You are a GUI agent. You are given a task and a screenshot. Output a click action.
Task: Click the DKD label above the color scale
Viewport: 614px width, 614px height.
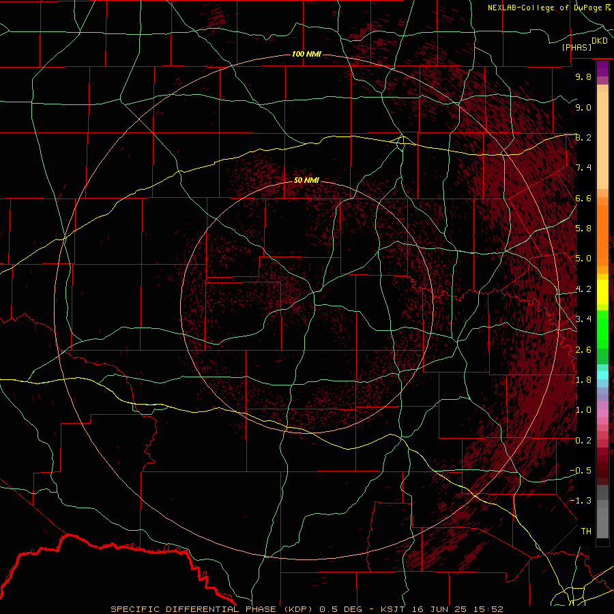point(600,41)
